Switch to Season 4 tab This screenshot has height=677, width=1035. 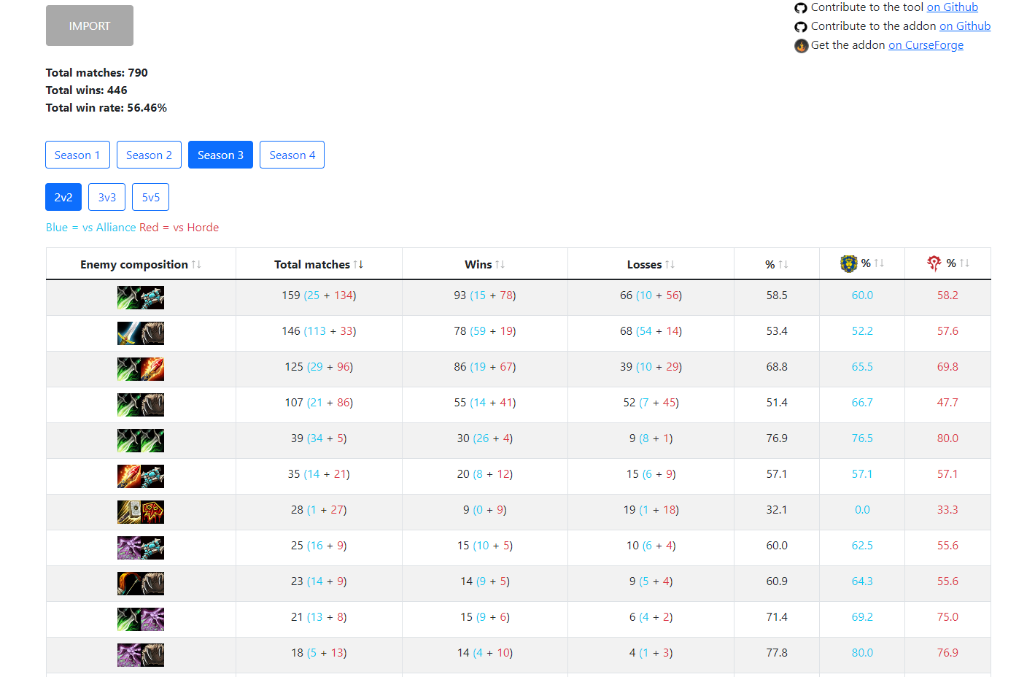(292, 155)
